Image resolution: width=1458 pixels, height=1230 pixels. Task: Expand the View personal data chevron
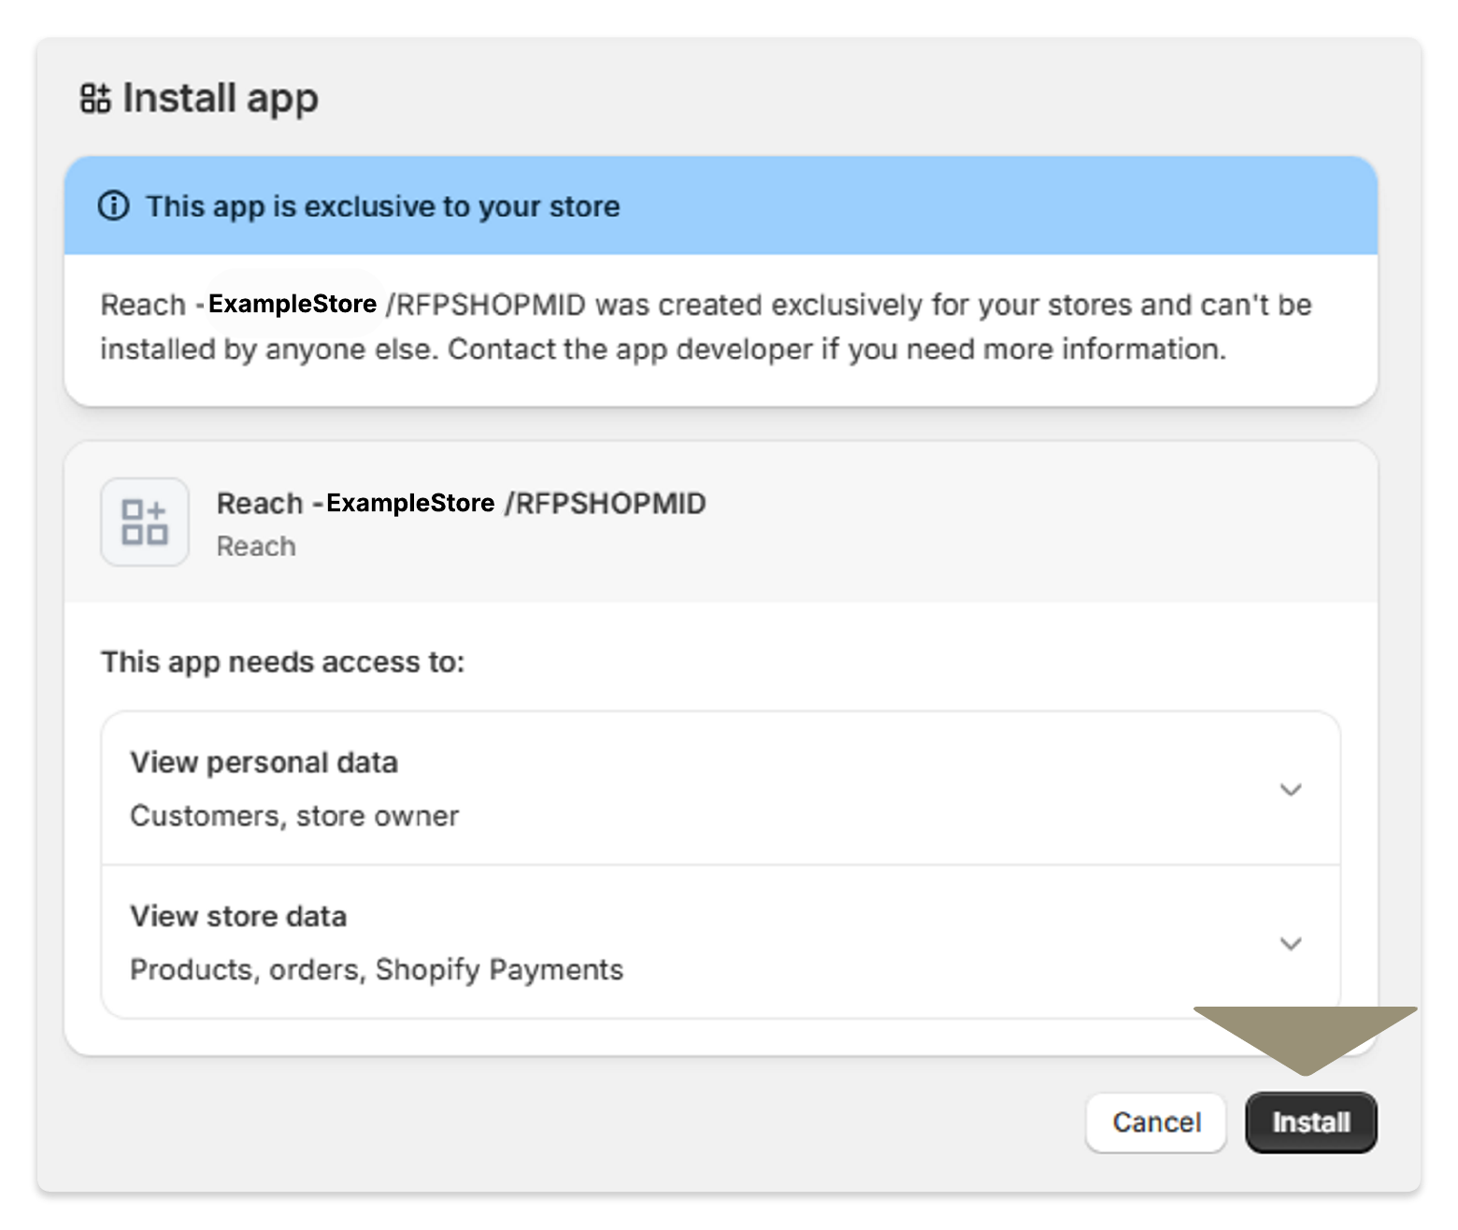1291,790
